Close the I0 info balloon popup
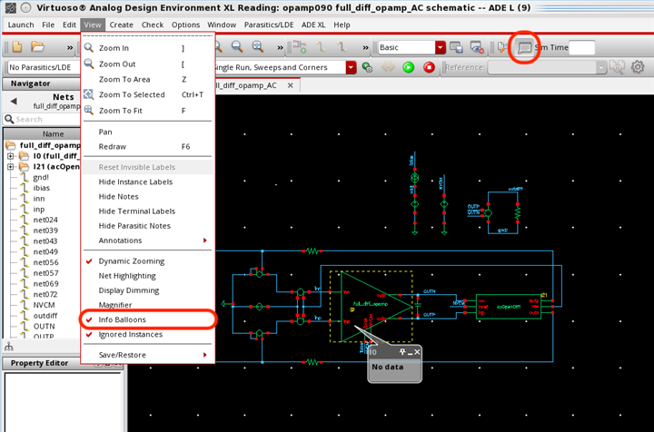The height and width of the screenshot is (432, 654). (417, 351)
